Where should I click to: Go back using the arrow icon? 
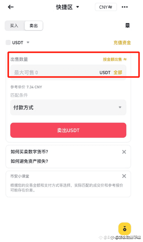point(11,7)
